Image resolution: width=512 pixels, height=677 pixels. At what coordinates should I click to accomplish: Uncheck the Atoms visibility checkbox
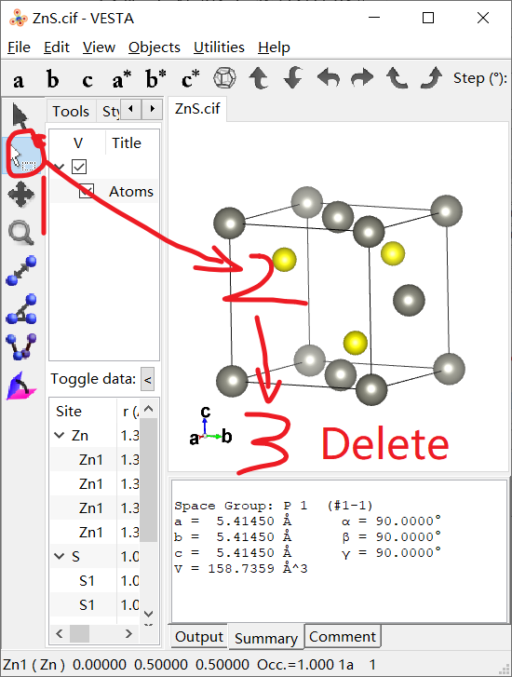(87, 191)
